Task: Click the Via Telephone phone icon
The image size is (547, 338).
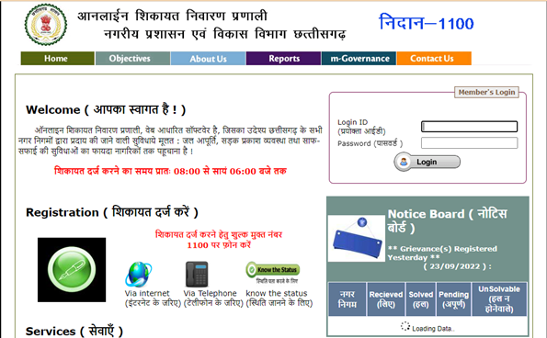Action: point(197,275)
